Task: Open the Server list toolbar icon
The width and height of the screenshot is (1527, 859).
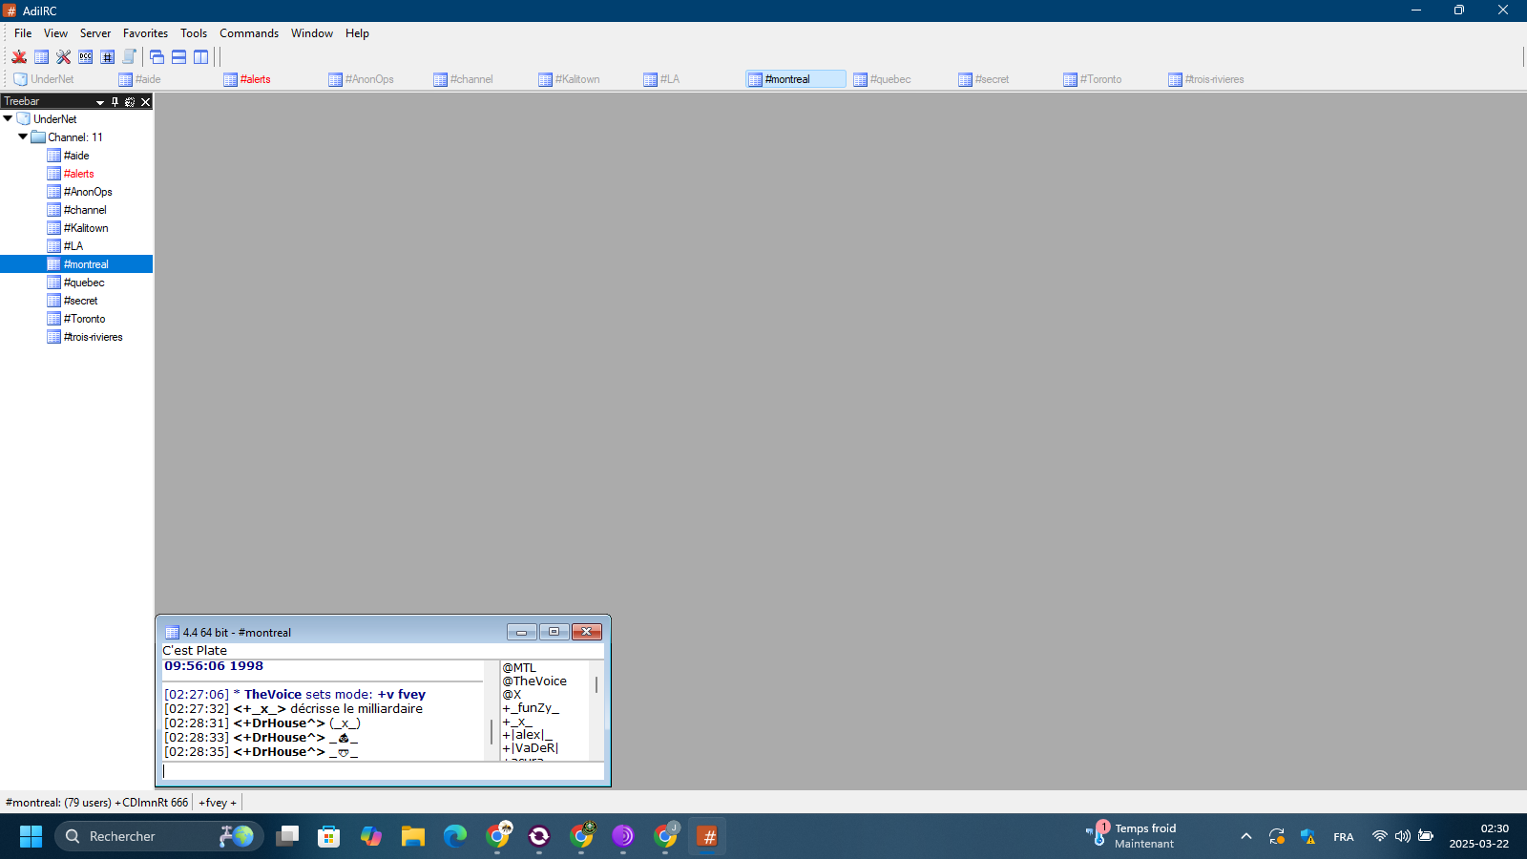Action: click(41, 57)
